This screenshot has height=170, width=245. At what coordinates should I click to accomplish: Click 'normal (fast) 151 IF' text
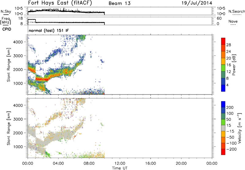pos(49,31)
